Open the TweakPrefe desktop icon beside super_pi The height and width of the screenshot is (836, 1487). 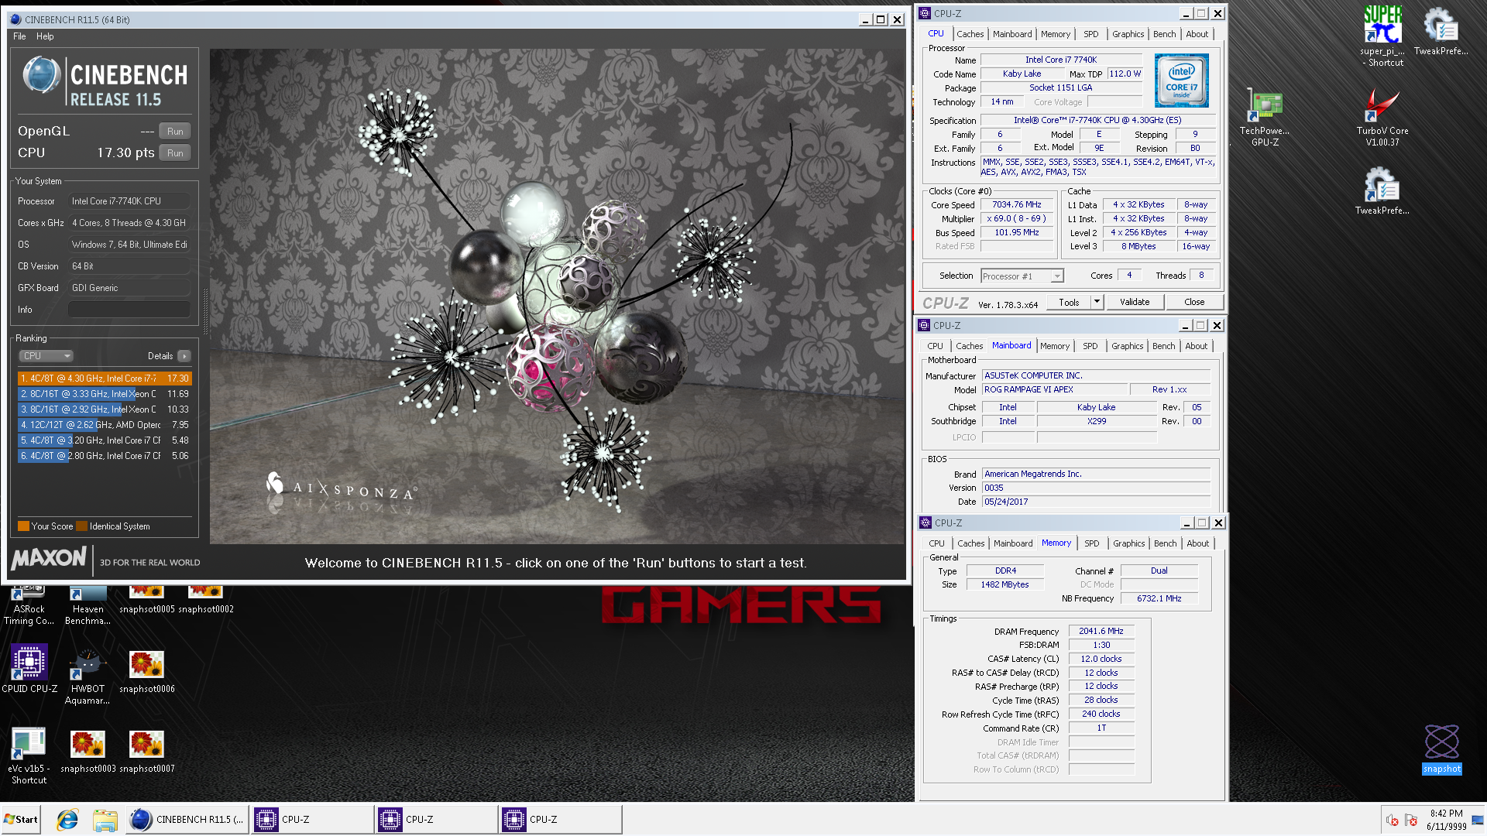point(1441,31)
